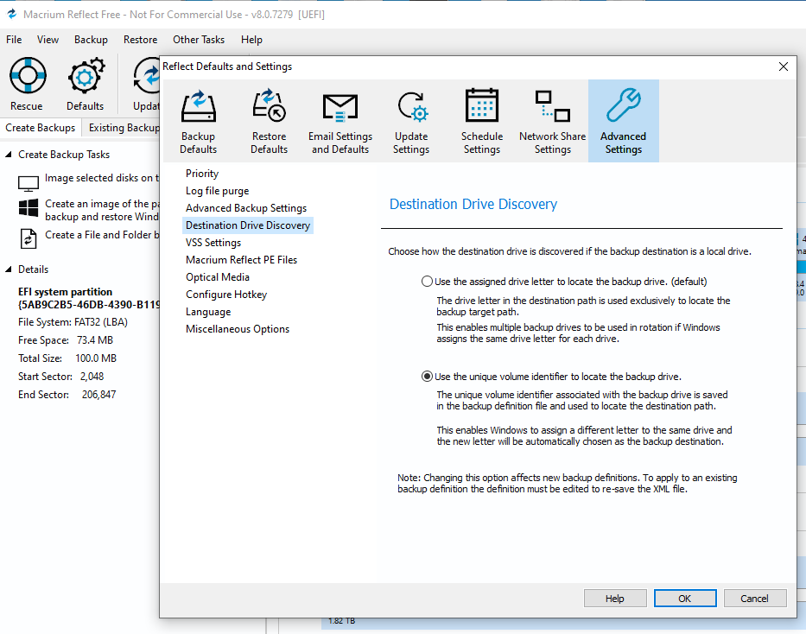Click 'Create a File and Folder' backup link

tap(102, 235)
